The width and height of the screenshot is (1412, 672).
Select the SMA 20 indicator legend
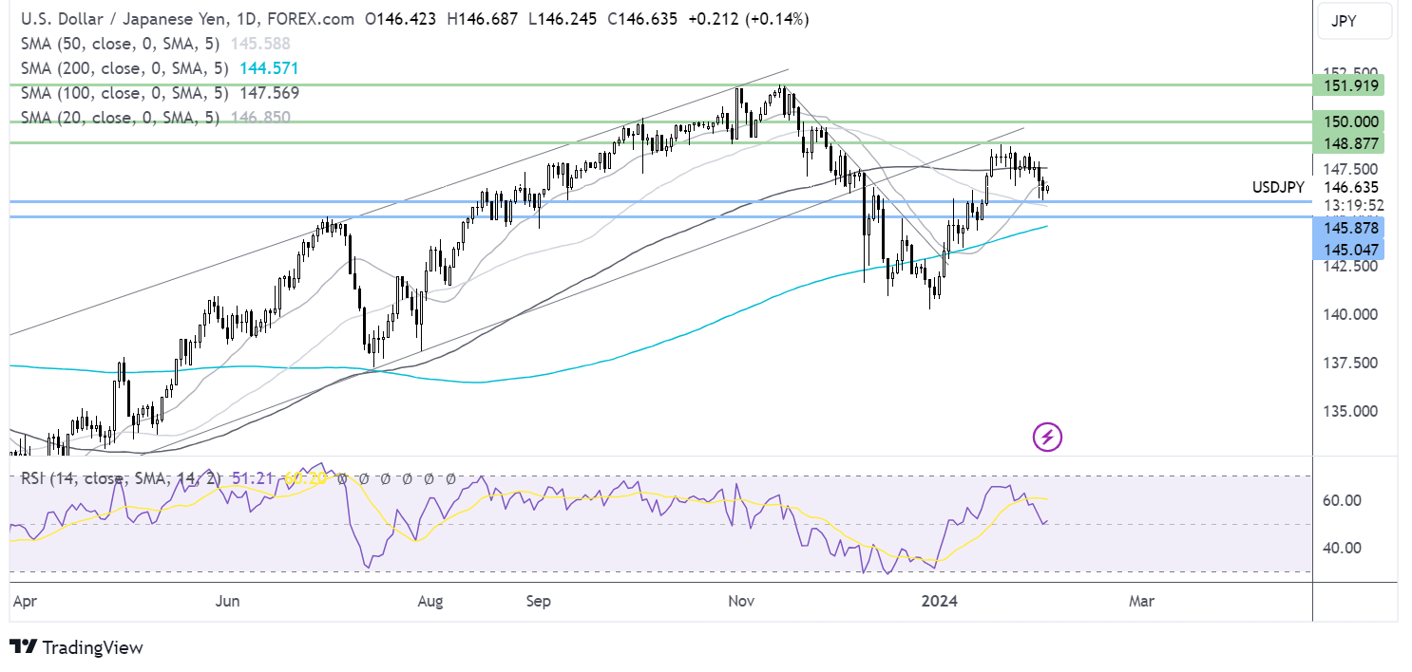123,117
